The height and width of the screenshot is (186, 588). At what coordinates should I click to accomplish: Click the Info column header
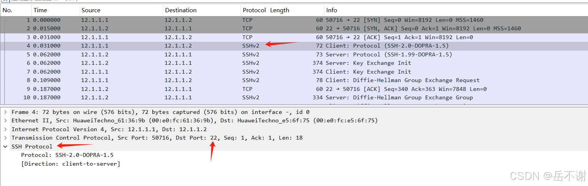[456, 10]
